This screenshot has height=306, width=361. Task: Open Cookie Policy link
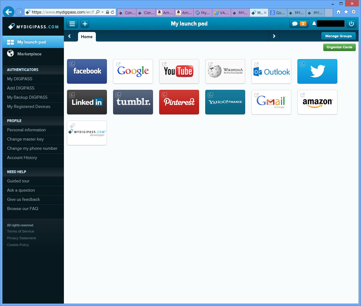tap(18, 245)
